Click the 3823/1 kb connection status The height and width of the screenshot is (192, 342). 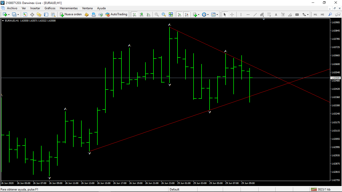coord(321,189)
